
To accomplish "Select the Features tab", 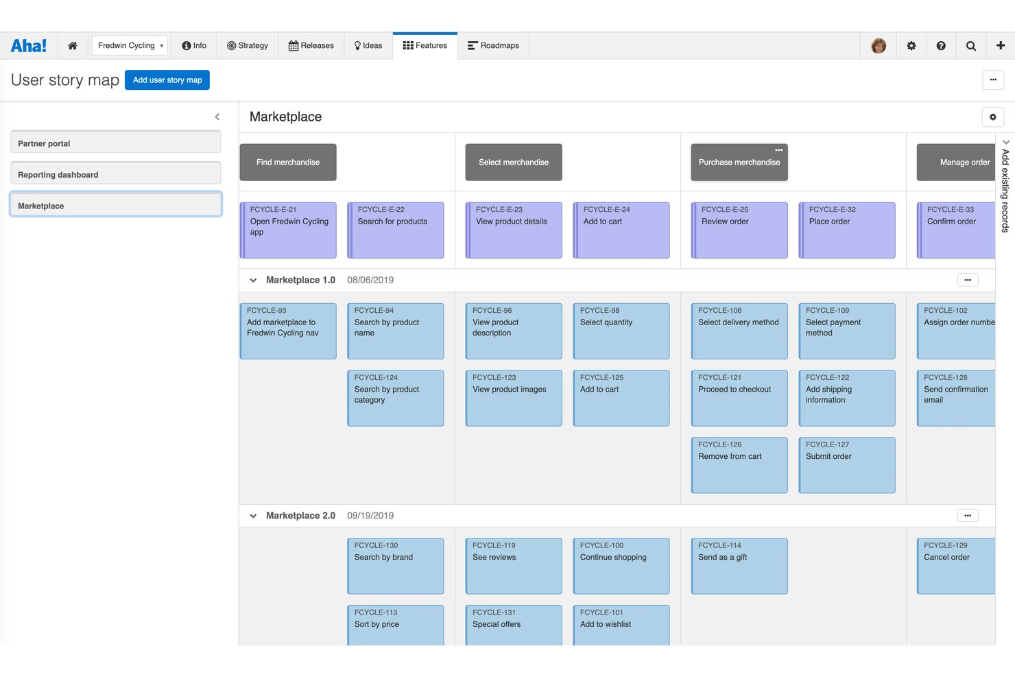I will [425, 45].
